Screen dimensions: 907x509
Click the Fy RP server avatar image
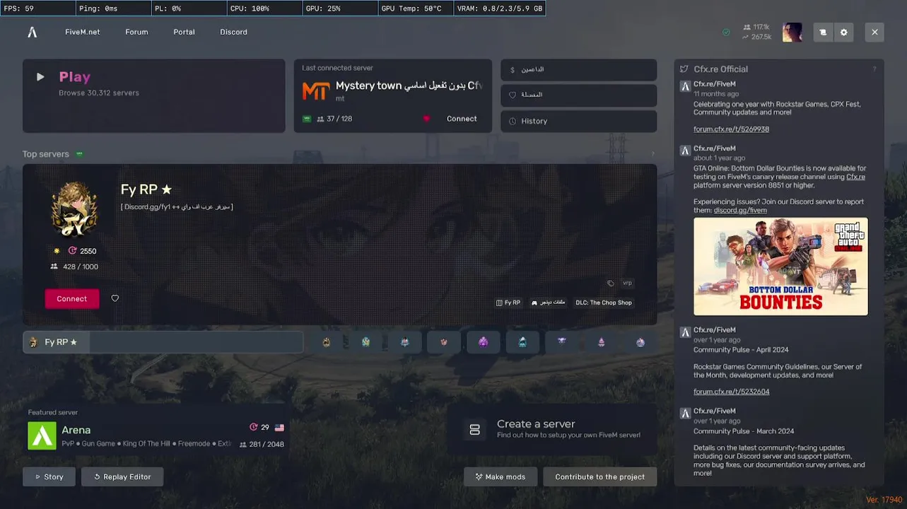[74, 209]
